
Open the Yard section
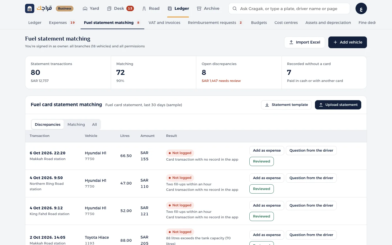click(91, 8)
